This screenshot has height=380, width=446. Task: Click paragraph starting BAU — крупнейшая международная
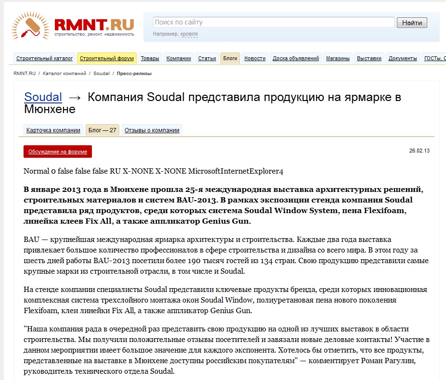tap(226, 255)
